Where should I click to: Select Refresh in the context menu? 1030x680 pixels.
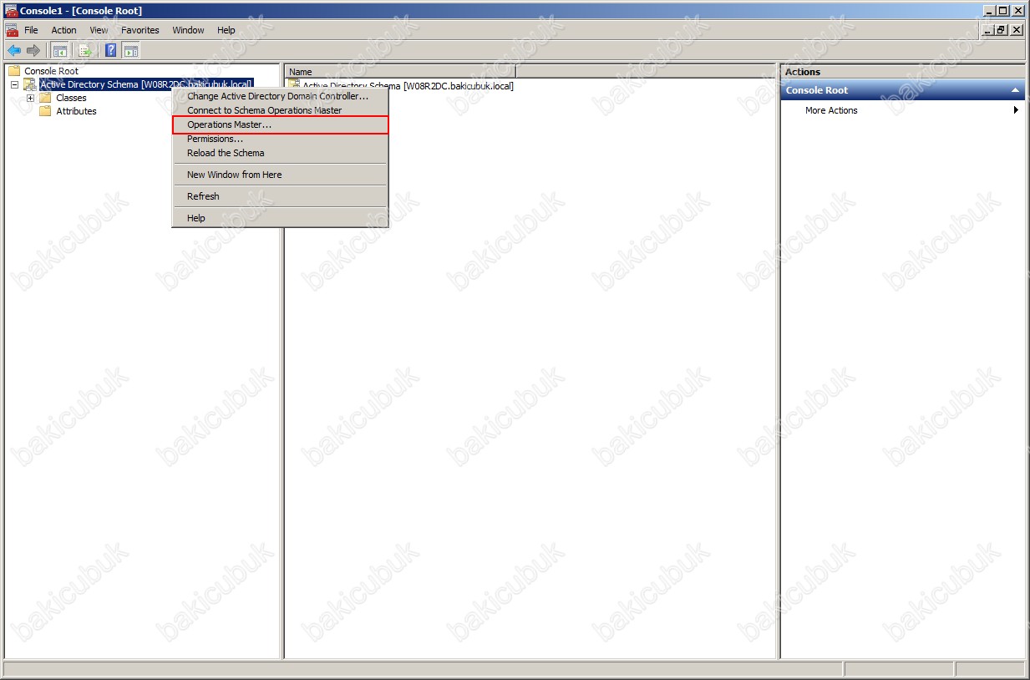tap(280, 196)
